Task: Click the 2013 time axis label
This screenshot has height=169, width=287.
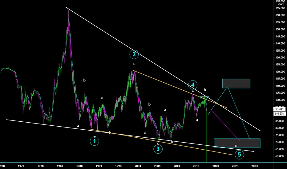Action: 177,166
